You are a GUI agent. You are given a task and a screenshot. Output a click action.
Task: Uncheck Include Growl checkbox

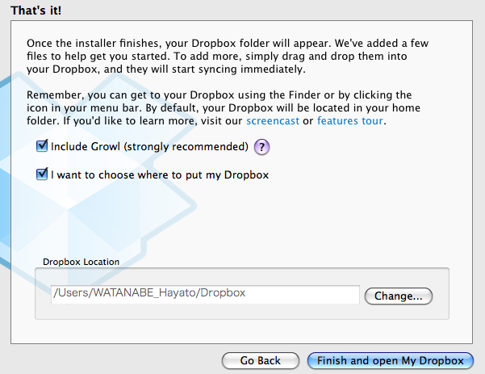point(42,146)
